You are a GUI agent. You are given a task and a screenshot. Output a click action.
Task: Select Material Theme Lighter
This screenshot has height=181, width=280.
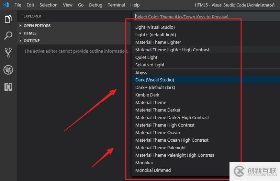[206, 42]
